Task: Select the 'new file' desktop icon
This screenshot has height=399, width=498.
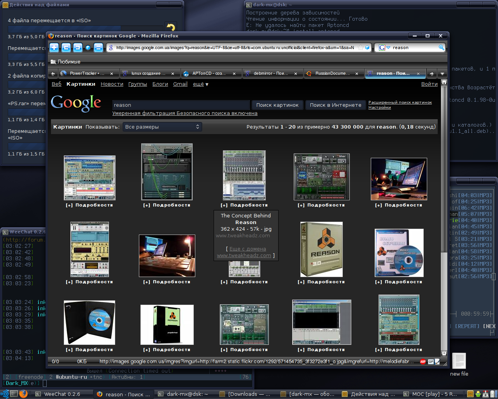Action: [459, 365]
